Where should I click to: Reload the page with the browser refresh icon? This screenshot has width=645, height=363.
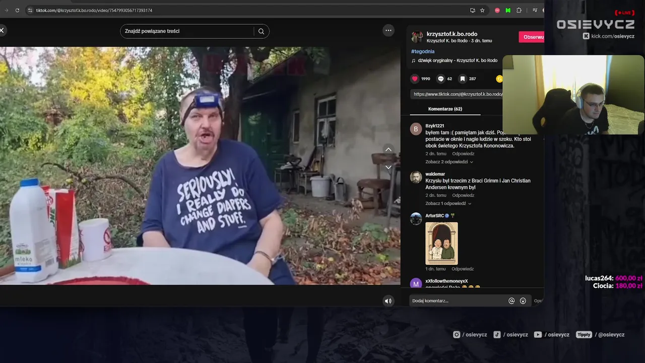[x=17, y=10]
